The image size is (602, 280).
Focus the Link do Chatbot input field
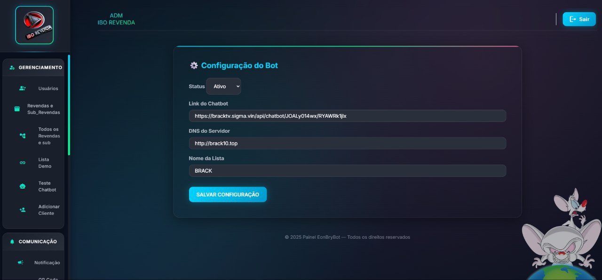(347, 116)
